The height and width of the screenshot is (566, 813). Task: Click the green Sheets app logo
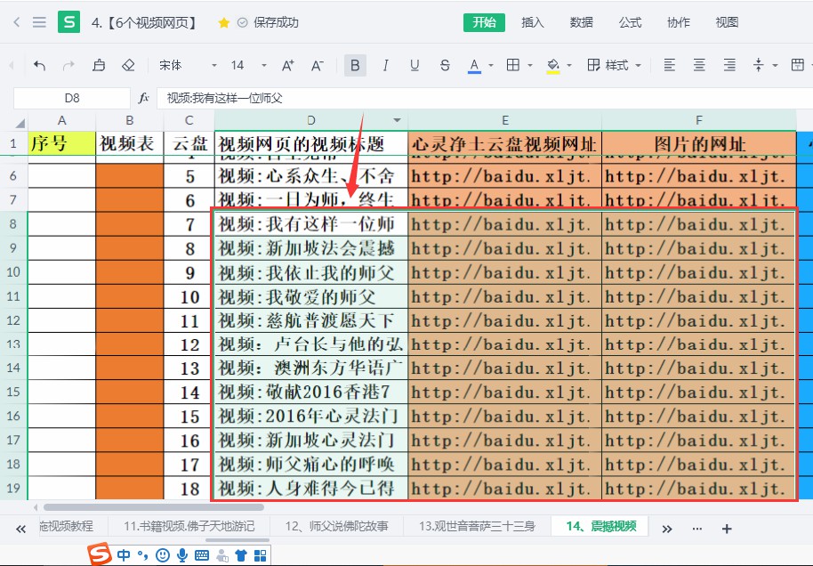point(69,22)
